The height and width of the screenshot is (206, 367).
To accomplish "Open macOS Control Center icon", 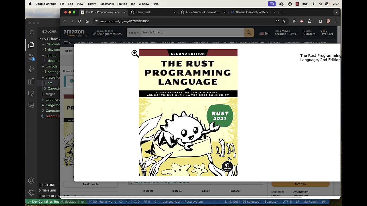I will pos(327,4).
